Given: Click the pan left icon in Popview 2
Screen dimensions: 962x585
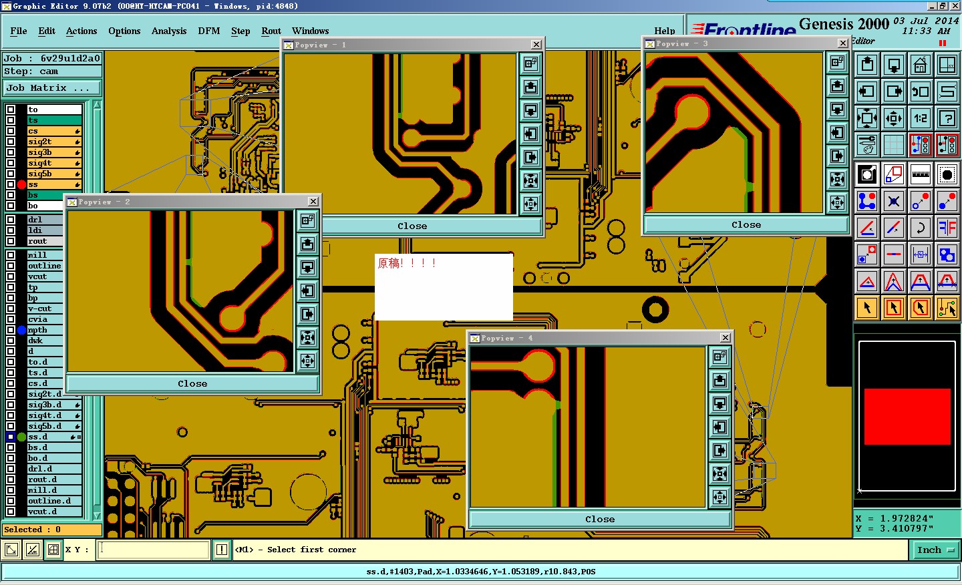Looking at the screenshot, I should (308, 291).
